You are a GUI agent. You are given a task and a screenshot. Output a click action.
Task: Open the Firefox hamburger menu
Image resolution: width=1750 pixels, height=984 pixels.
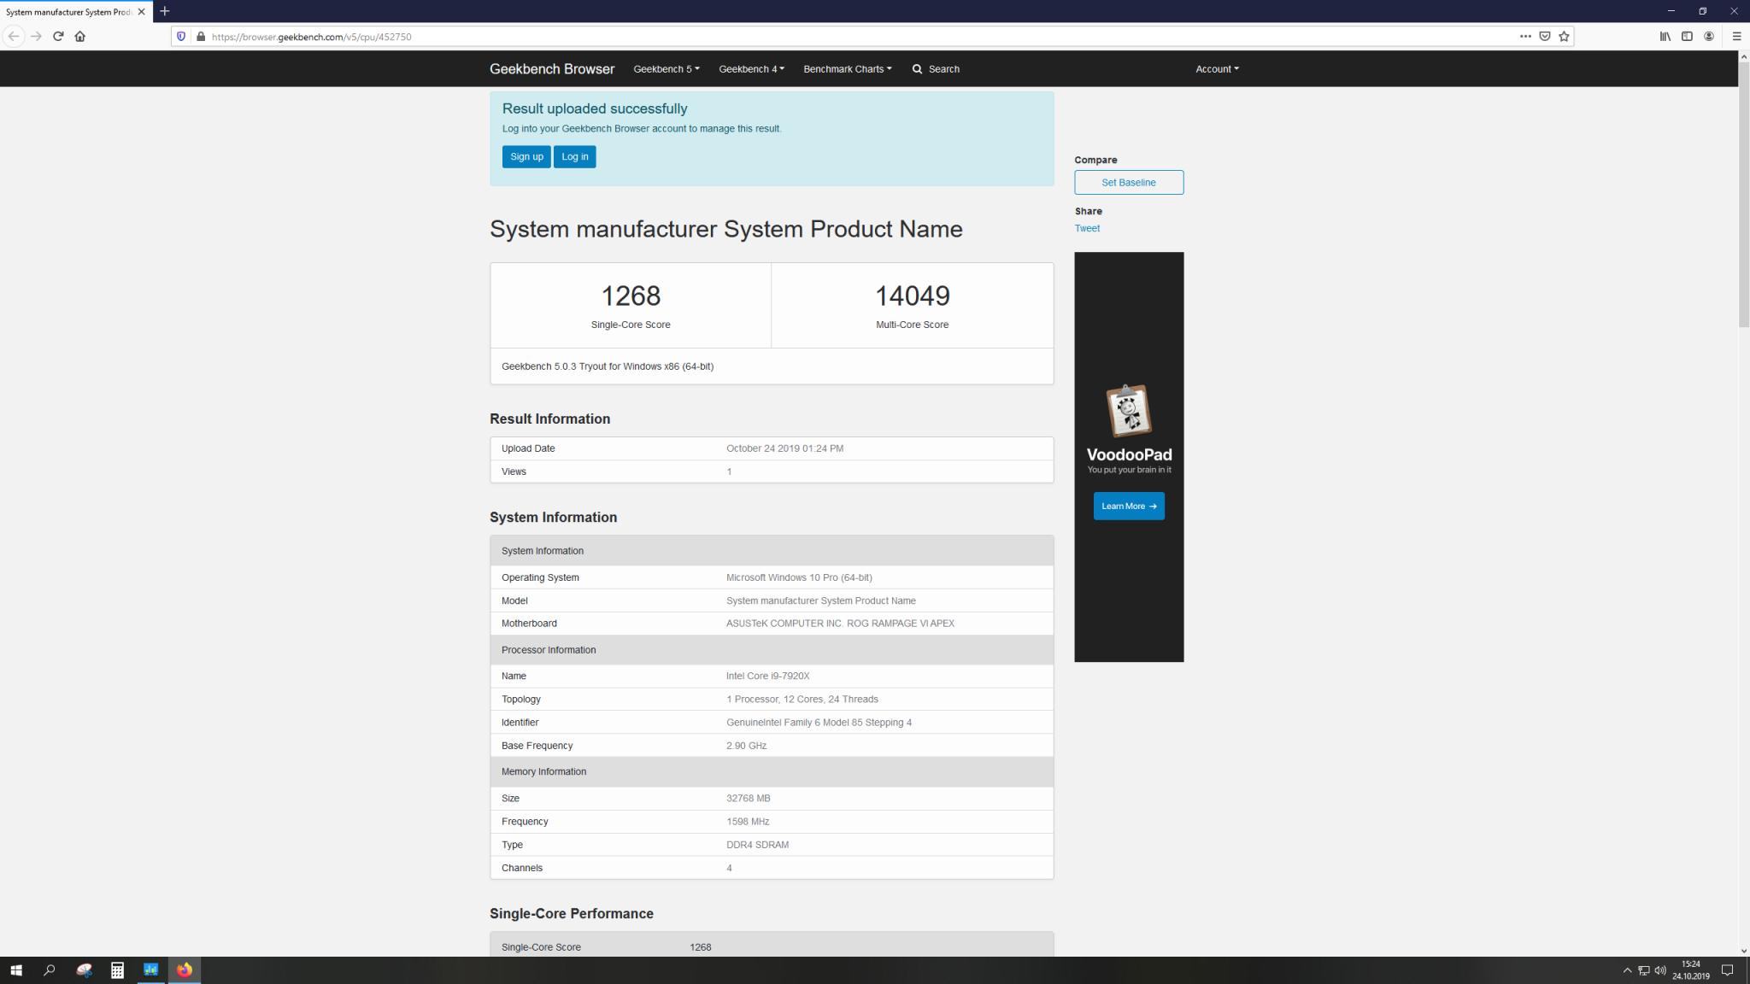click(1736, 36)
